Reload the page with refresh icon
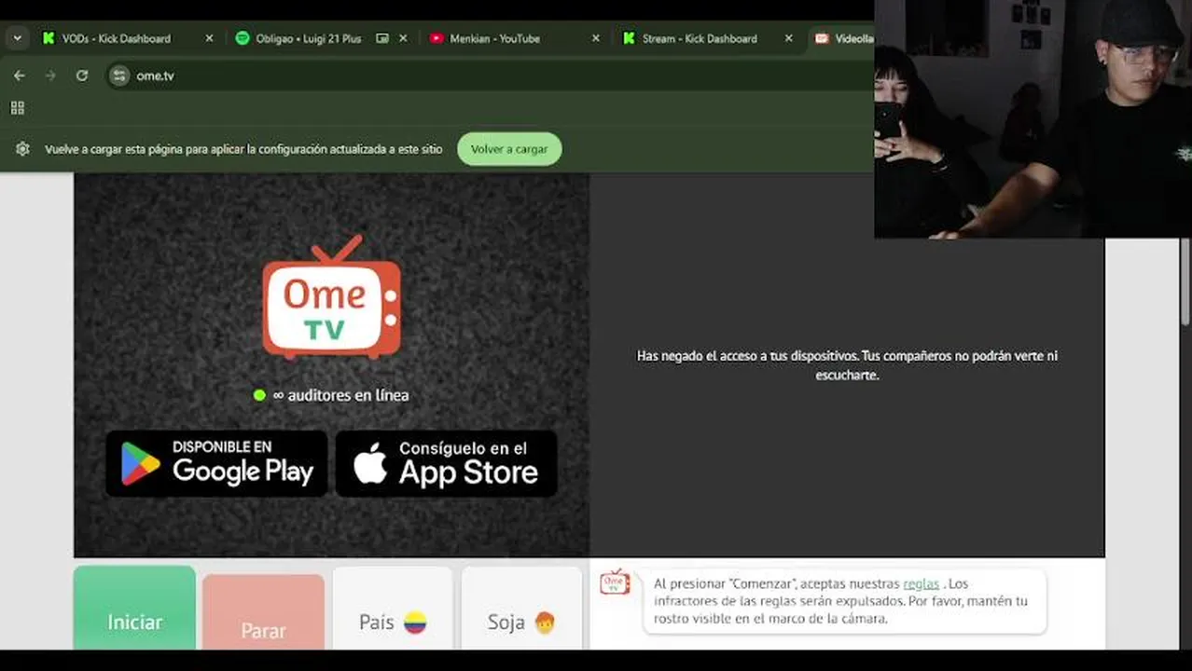Image resolution: width=1192 pixels, height=671 pixels. click(x=82, y=75)
